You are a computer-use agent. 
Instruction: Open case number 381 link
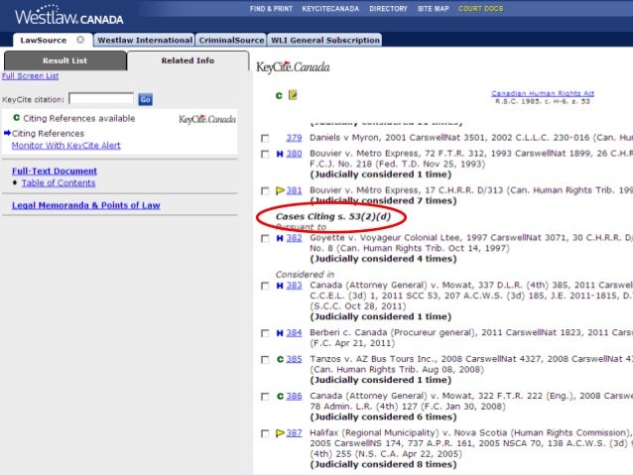click(x=294, y=190)
